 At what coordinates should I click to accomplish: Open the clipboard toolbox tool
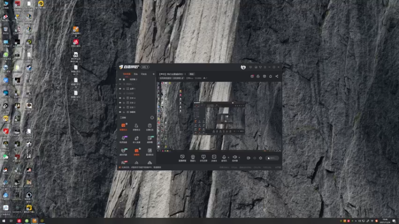[150, 127]
